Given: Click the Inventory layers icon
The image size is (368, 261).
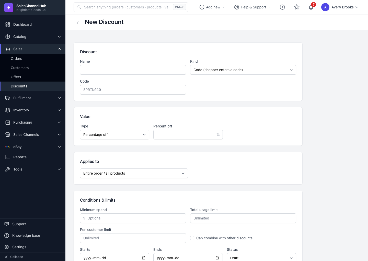Looking at the screenshot, I should pos(8,110).
